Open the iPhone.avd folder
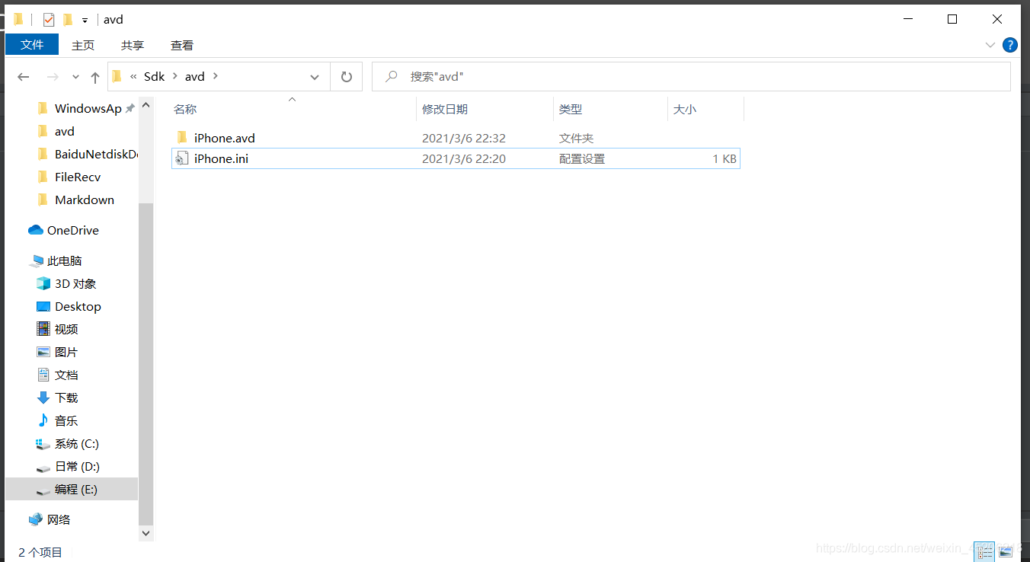Image resolution: width=1030 pixels, height=562 pixels. 224,138
